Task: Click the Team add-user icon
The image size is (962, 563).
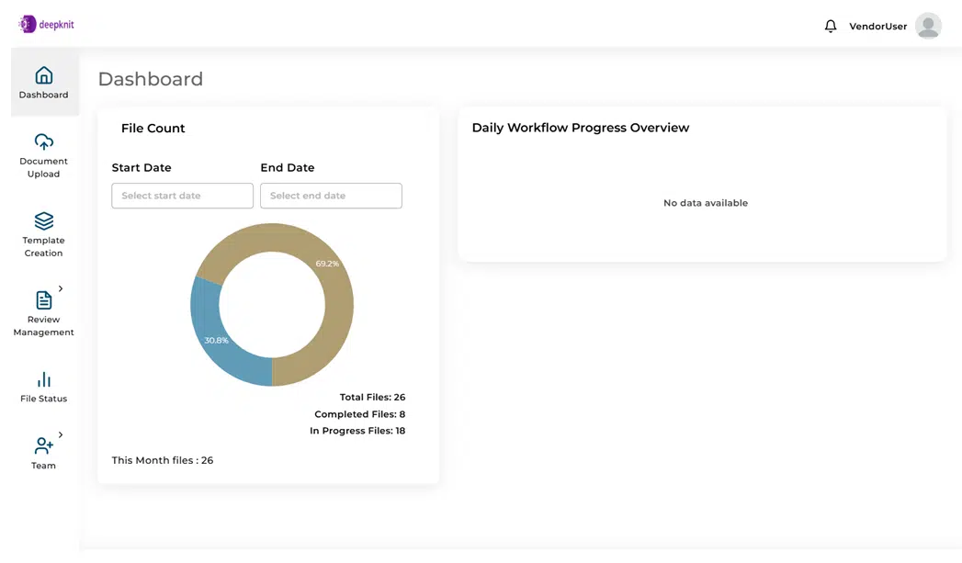Action: click(x=43, y=446)
